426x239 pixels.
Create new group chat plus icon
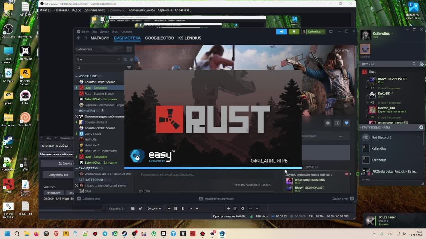pyautogui.click(x=421, y=127)
